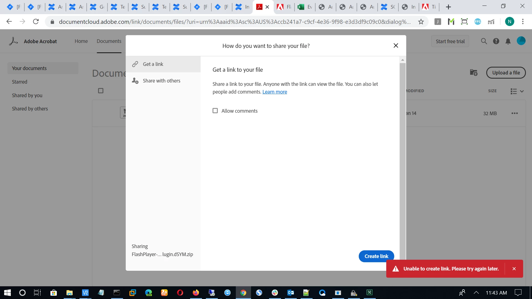Open the search magnifier icon

click(x=484, y=41)
